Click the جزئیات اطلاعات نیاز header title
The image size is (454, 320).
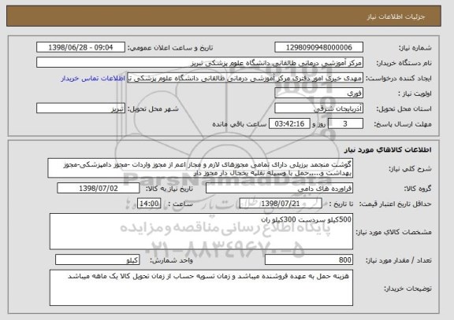tap(396, 17)
